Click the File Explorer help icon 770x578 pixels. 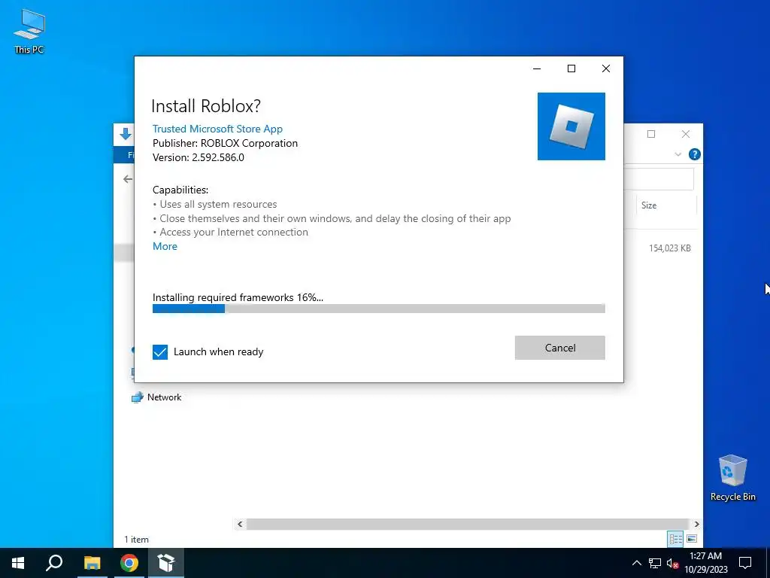pyautogui.click(x=694, y=154)
